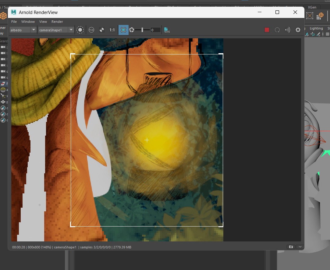Toggle the alpha checker display icon
This screenshot has height=270, width=330.
pos(102,30)
